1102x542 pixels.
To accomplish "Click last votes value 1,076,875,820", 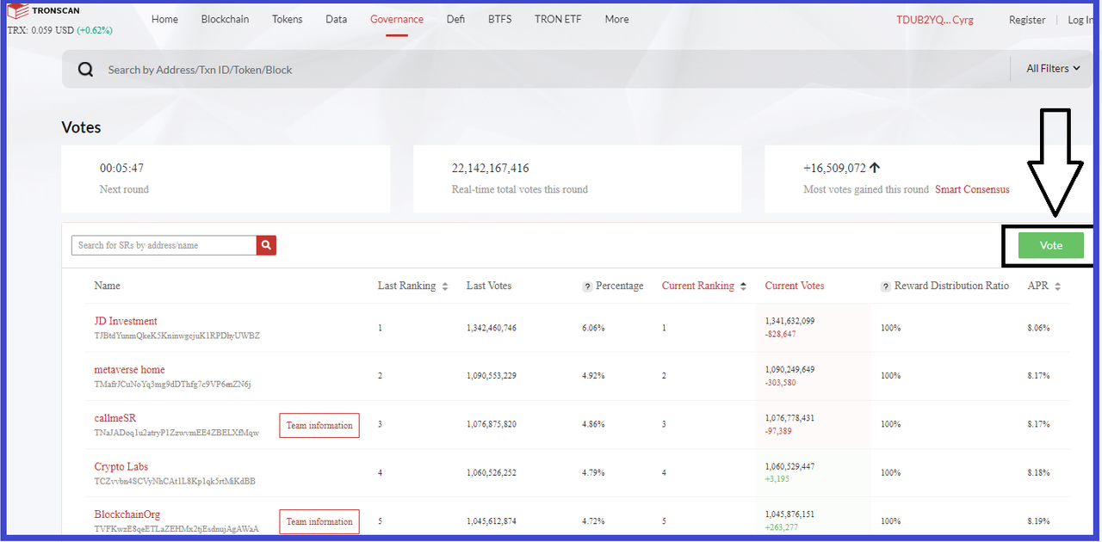I will pyautogui.click(x=492, y=424).
